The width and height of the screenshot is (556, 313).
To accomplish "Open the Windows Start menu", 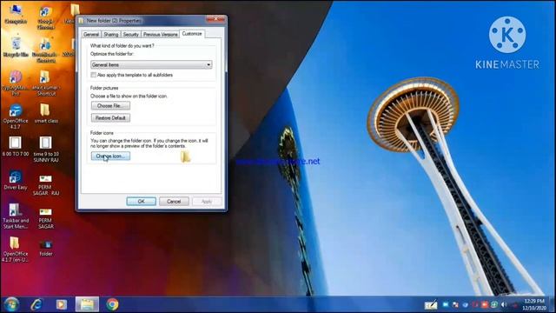I will (11, 304).
